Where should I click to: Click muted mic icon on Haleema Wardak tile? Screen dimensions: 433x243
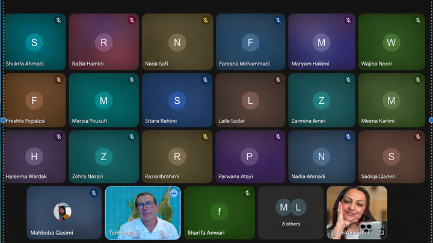click(x=58, y=137)
